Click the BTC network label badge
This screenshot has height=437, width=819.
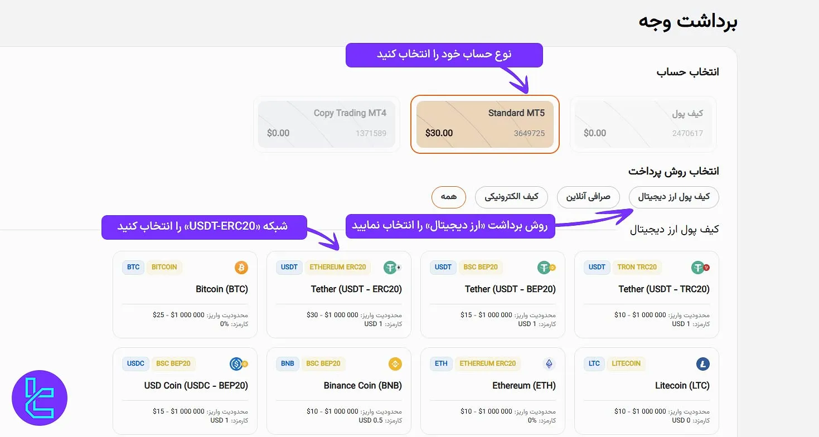pos(133,267)
